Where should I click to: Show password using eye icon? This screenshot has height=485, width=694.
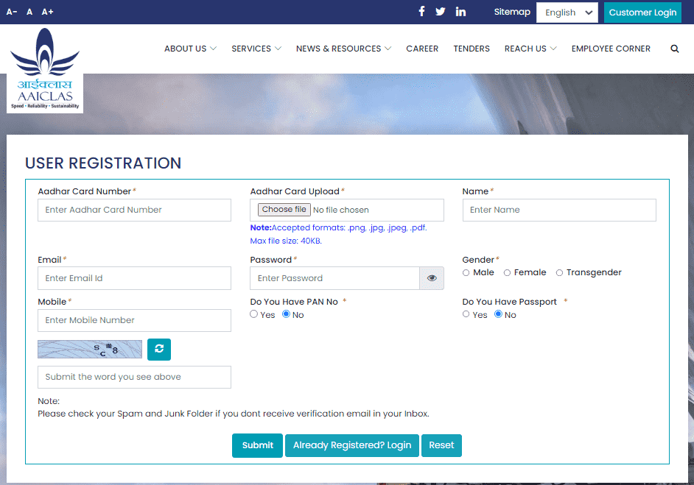[432, 278]
